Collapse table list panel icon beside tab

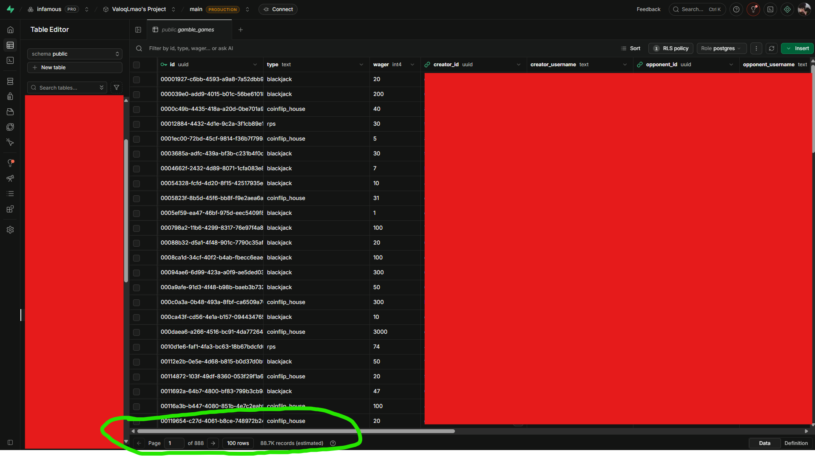[138, 30]
